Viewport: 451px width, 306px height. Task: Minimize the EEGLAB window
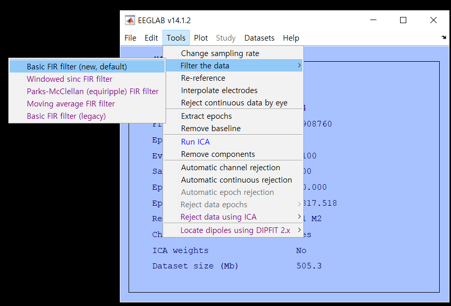click(373, 20)
